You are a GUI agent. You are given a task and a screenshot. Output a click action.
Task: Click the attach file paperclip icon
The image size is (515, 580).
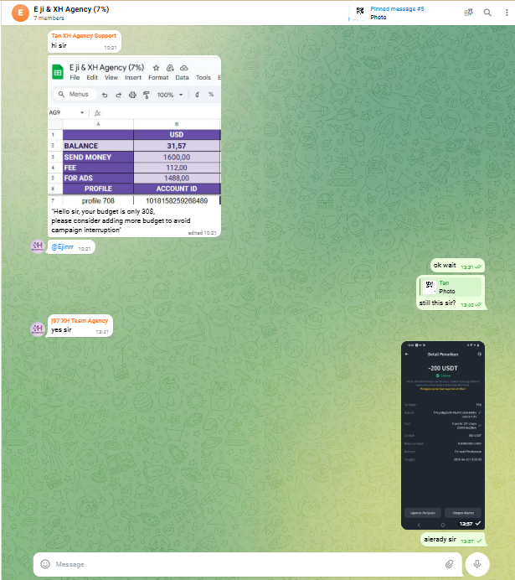tap(449, 564)
